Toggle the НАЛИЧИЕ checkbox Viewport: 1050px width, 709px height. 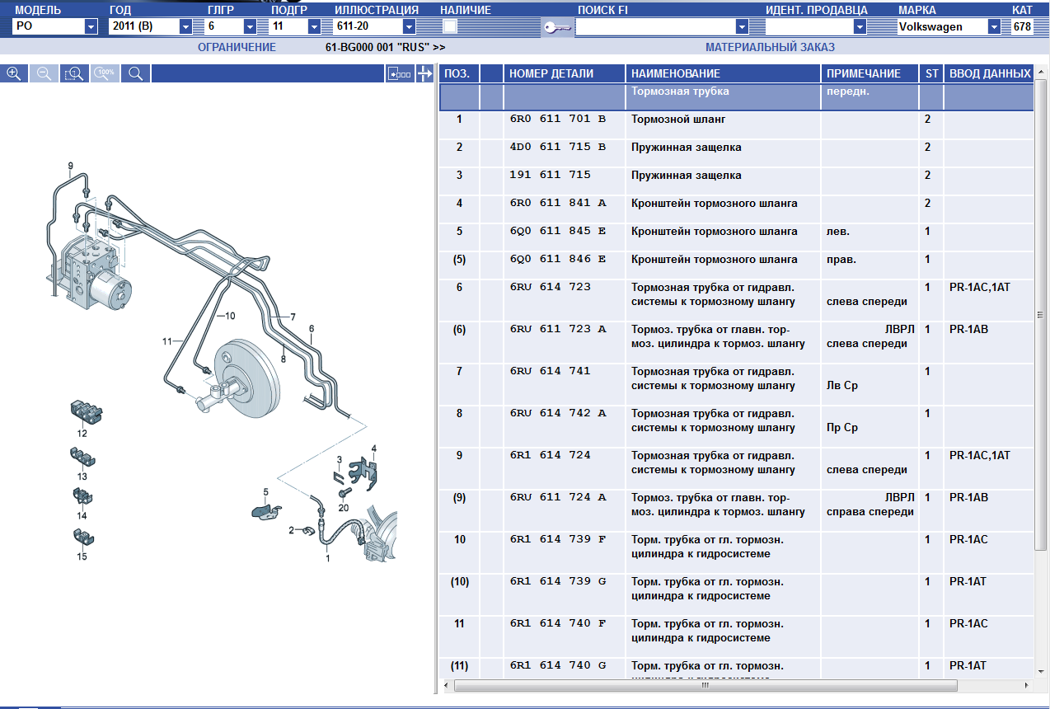[450, 26]
